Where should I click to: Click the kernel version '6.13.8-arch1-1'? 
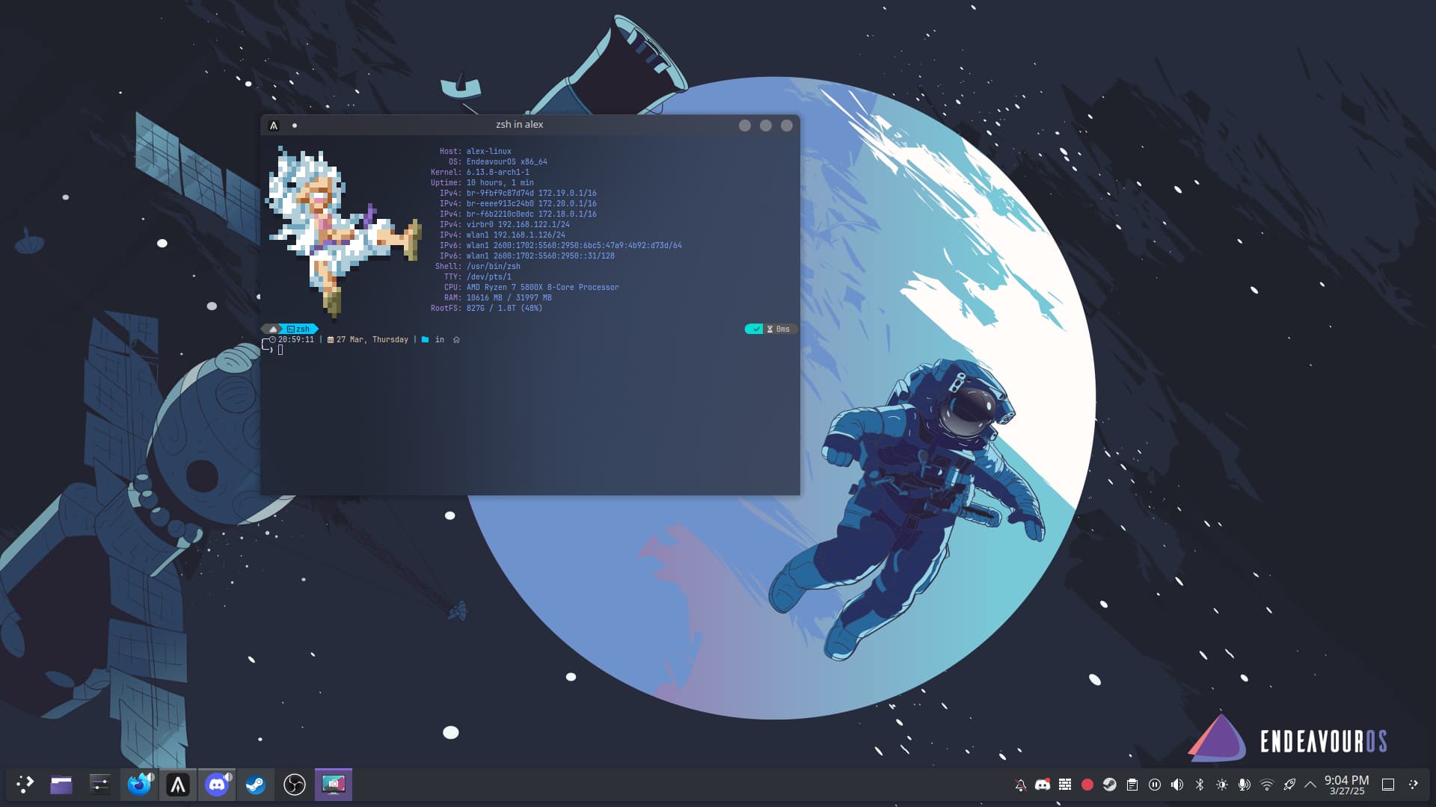[x=498, y=172]
